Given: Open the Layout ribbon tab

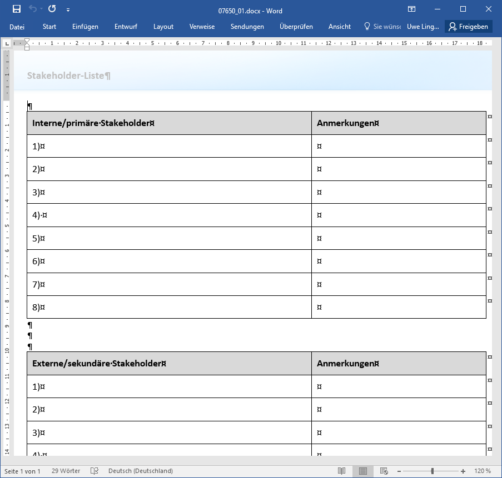Looking at the screenshot, I should (163, 27).
